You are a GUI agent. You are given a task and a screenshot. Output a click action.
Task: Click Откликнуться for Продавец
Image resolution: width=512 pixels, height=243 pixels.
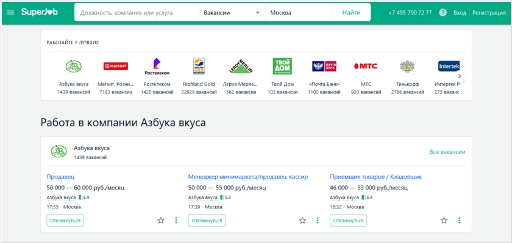[x=65, y=221]
